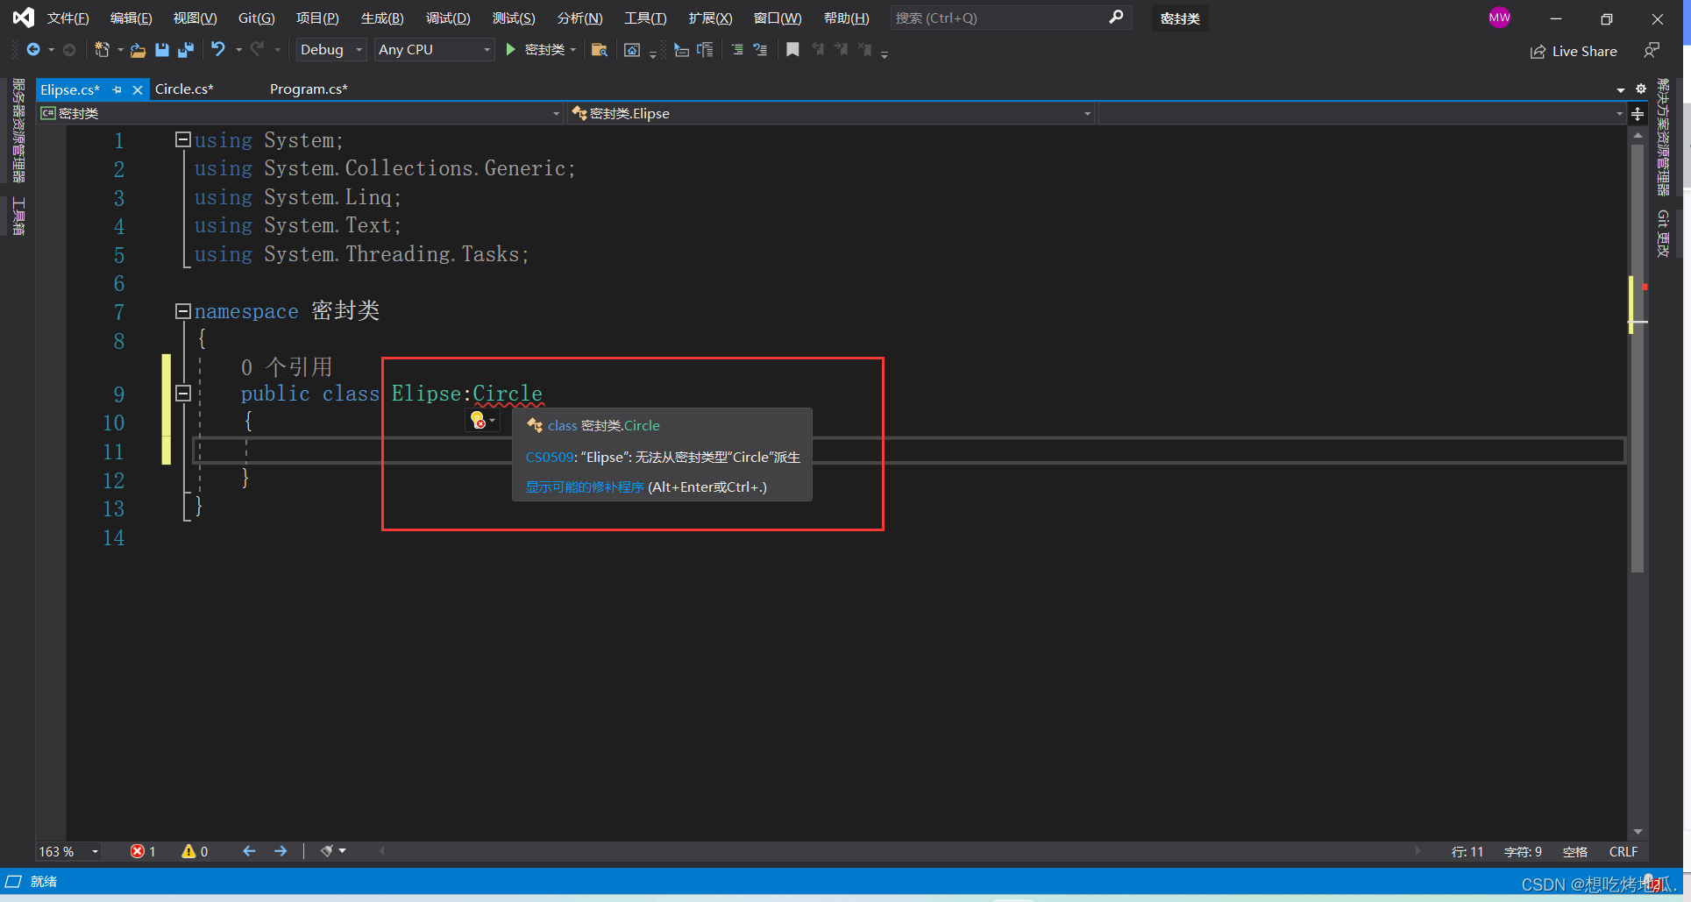Click the Decrease Indent icon

tap(737, 50)
